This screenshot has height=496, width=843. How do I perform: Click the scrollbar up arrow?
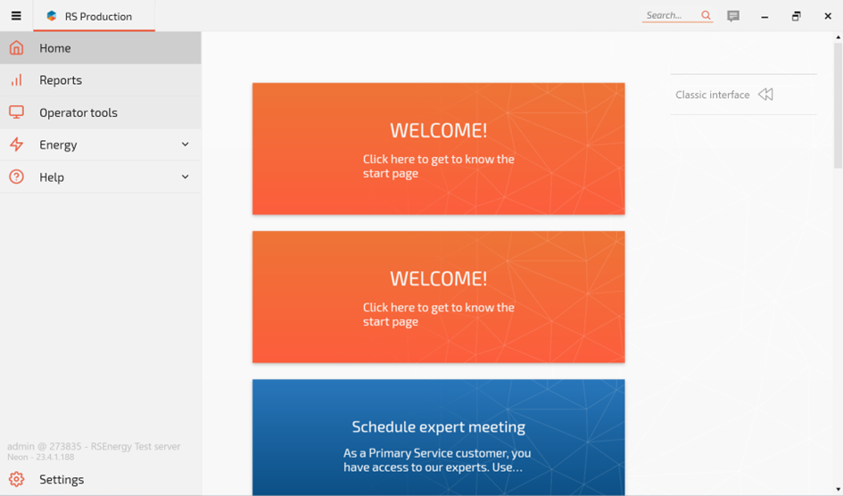[x=838, y=37]
